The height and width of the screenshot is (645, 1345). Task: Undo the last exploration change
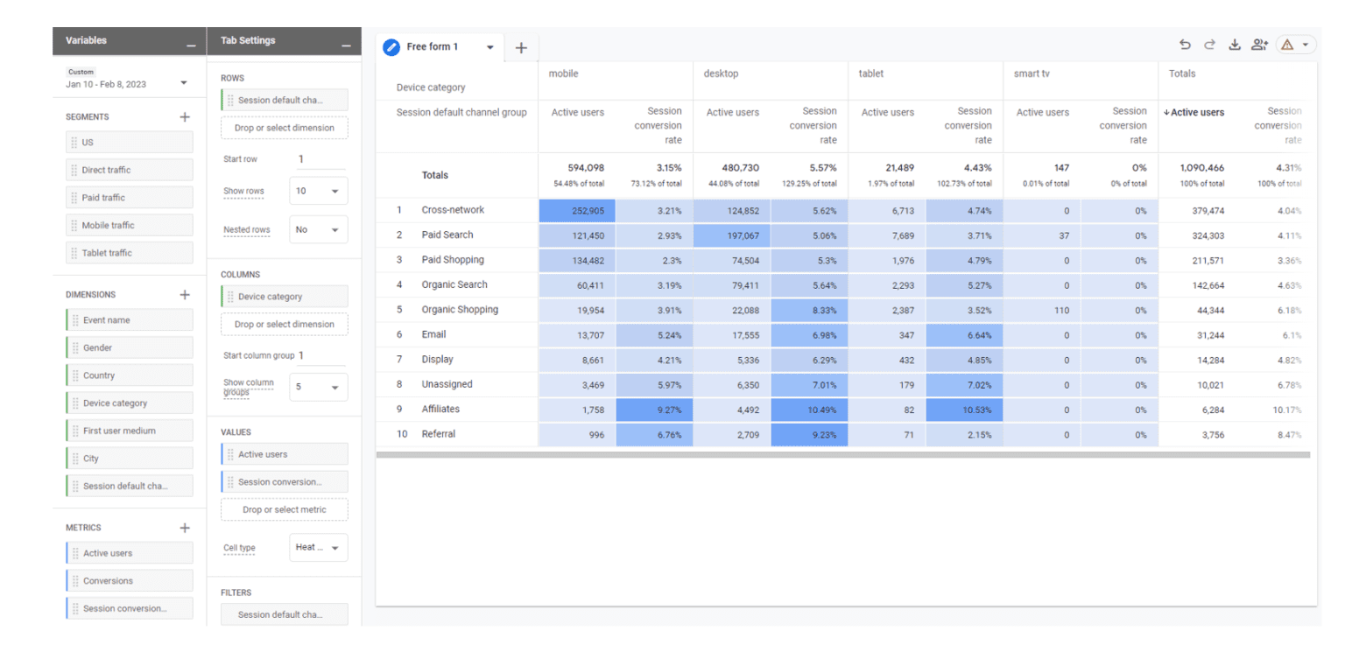click(1185, 44)
